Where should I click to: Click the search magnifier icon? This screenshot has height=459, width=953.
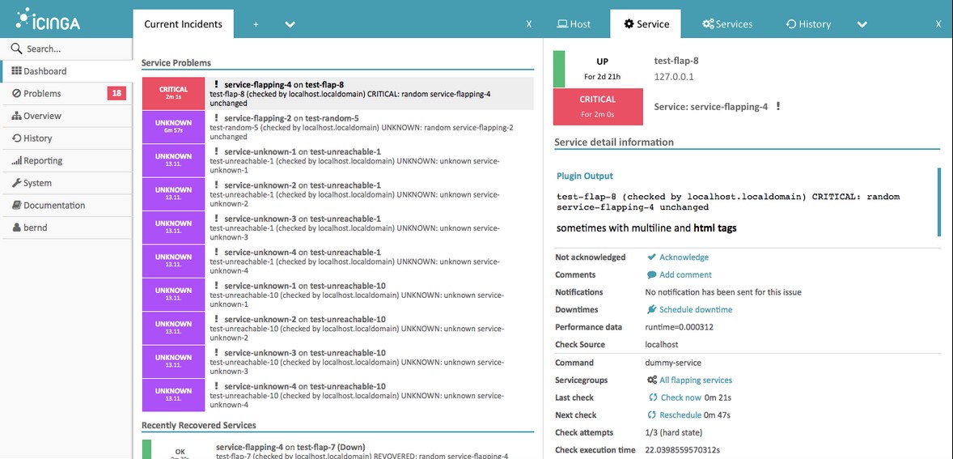[x=16, y=49]
